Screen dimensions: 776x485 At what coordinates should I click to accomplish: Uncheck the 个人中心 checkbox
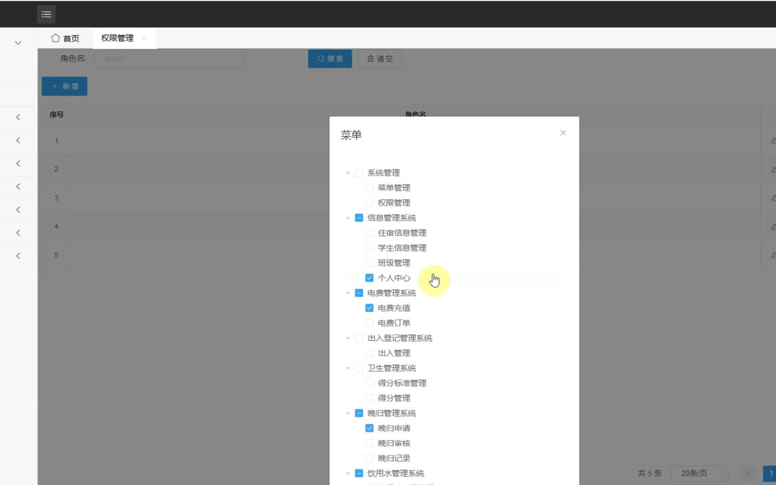coord(369,278)
